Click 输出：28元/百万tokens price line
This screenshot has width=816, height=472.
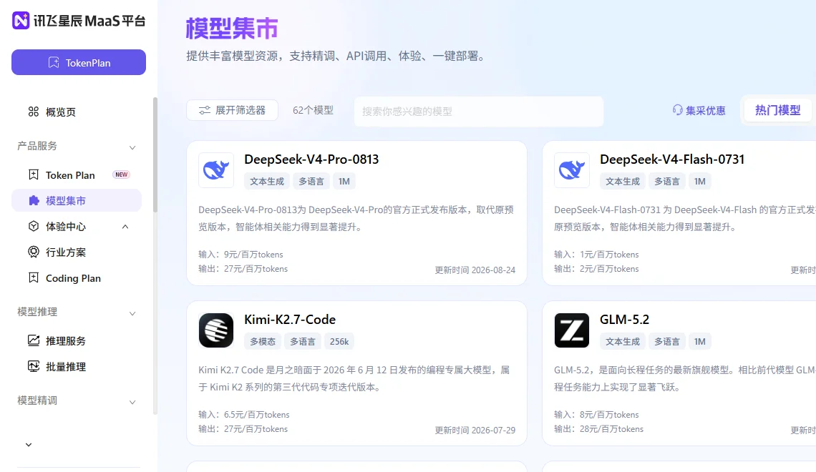point(598,429)
